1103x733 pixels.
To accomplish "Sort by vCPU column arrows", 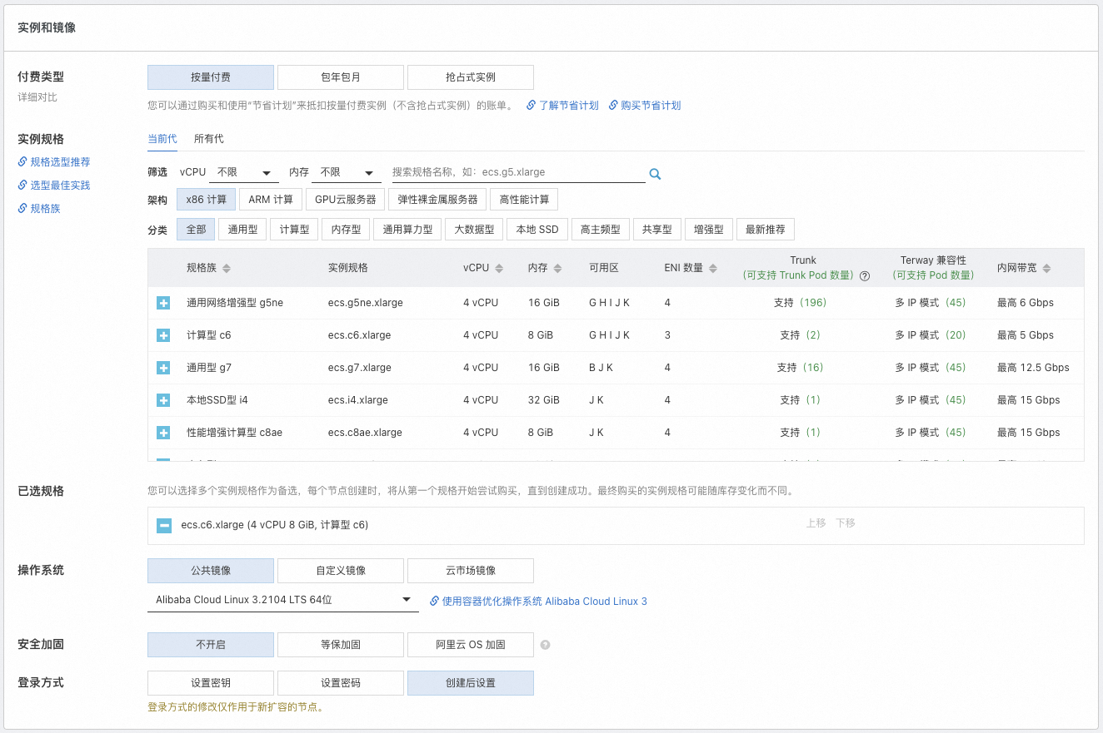I will click(499, 268).
